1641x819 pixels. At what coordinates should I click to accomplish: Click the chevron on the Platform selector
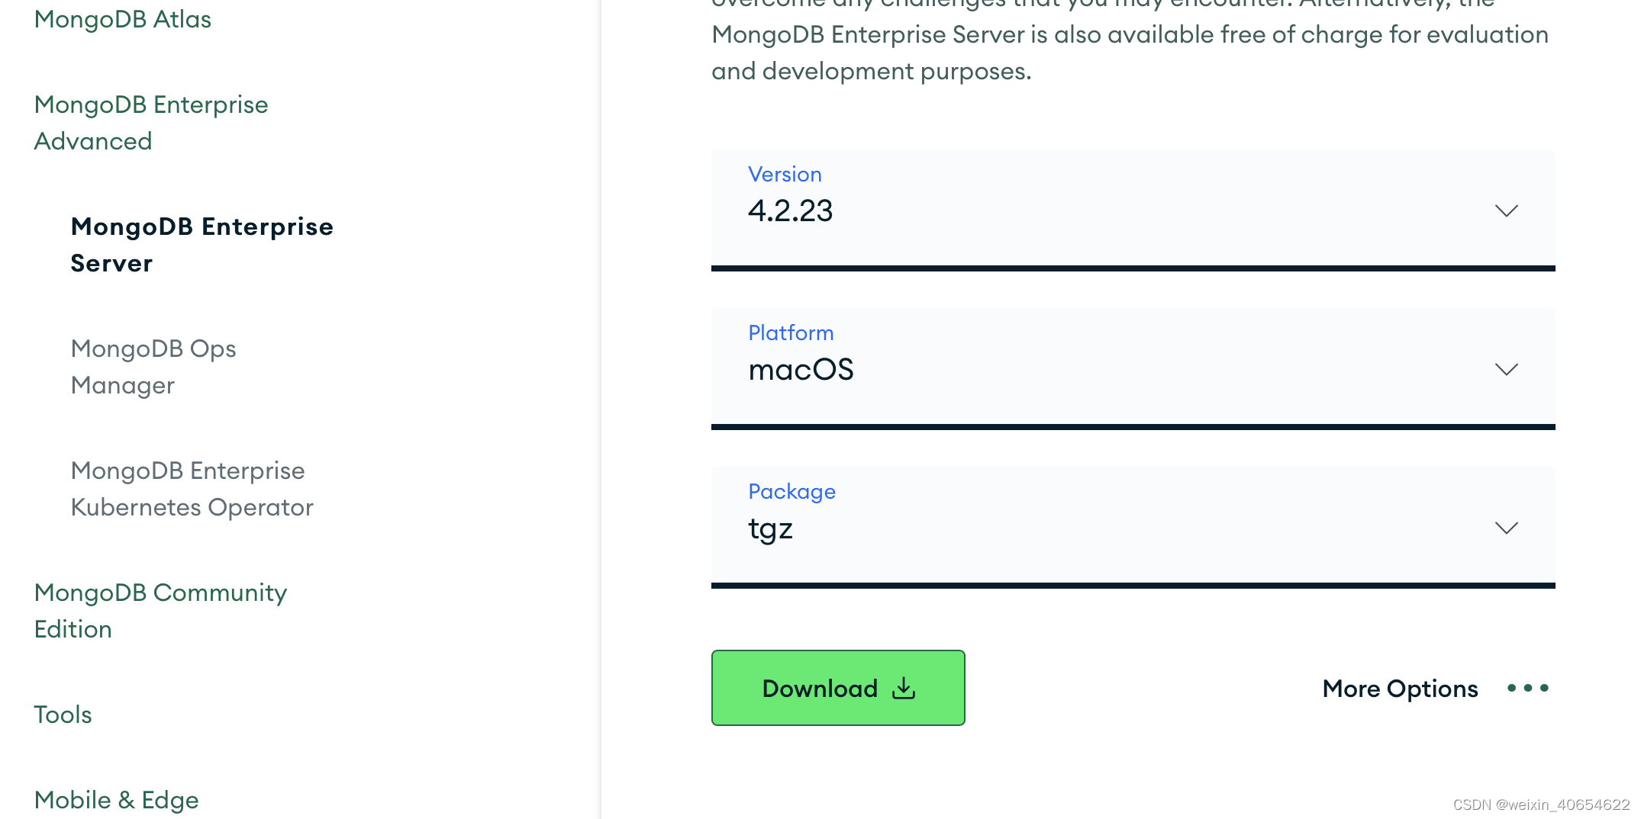point(1506,370)
